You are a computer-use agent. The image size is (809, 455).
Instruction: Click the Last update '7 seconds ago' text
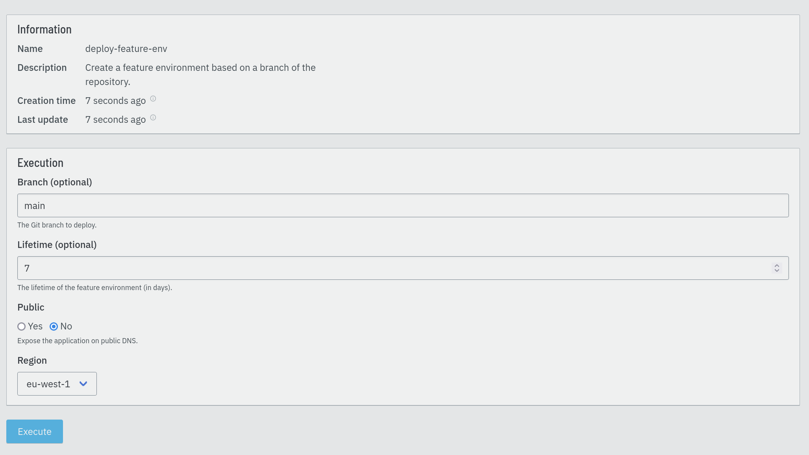point(116,120)
